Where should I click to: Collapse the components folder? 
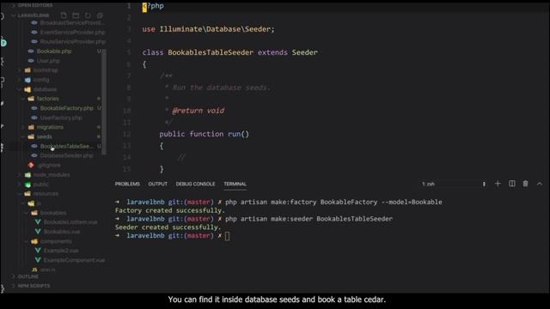56,241
